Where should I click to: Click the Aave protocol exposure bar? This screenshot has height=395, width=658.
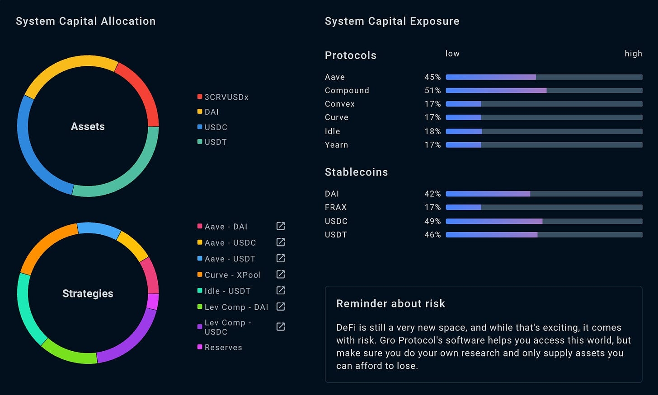tap(544, 77)
